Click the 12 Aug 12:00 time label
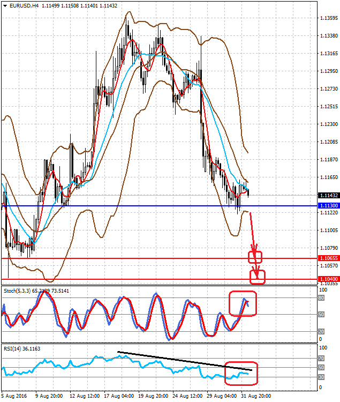Viewport: 340px width, 402px height. click(x=85, y=396)
